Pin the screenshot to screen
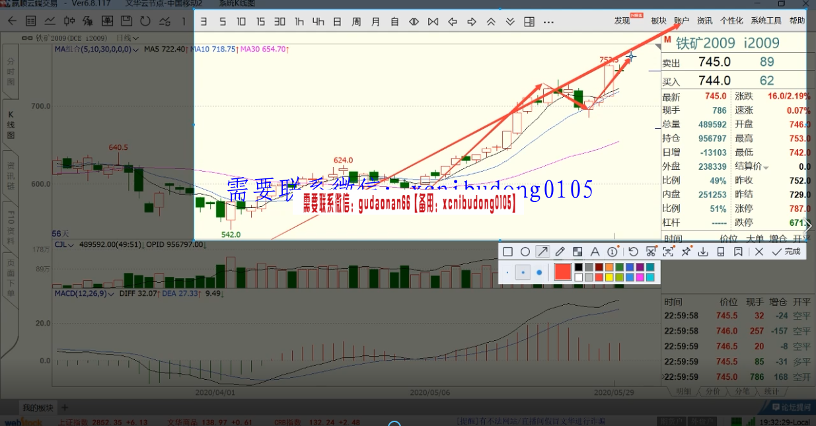Viewport: 816px width, 426px height. [686, 252]
